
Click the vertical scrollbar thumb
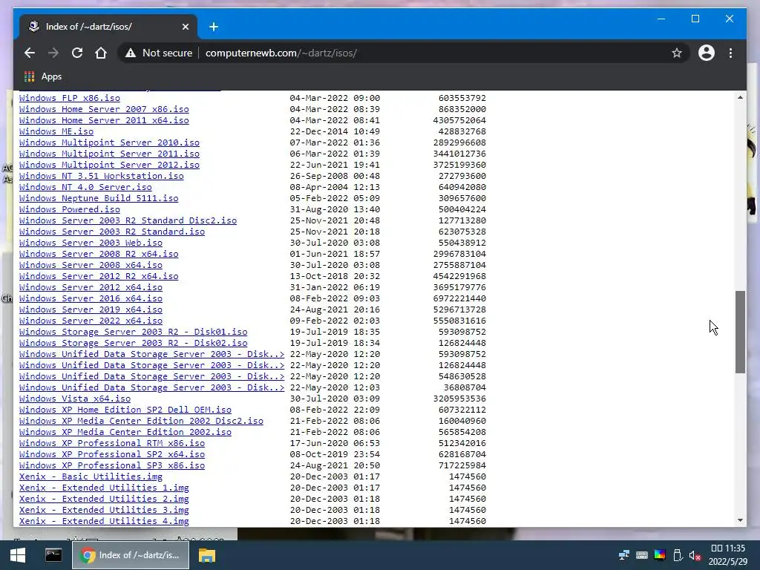click(740, 332)
